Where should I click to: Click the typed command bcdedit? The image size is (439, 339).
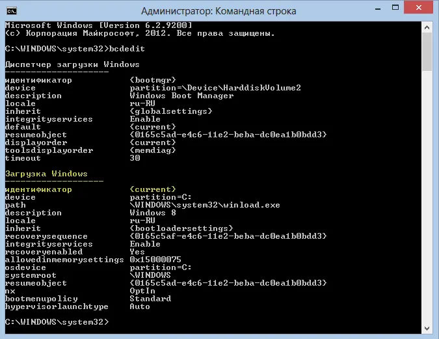(x=127, y=49)
